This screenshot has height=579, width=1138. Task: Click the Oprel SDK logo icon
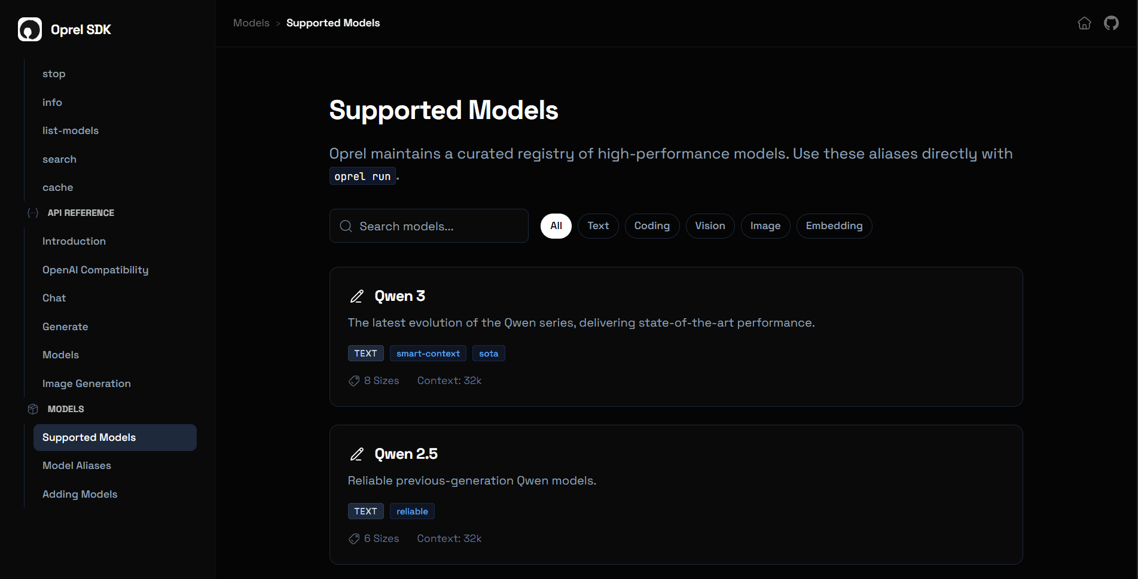pos(29,29)
